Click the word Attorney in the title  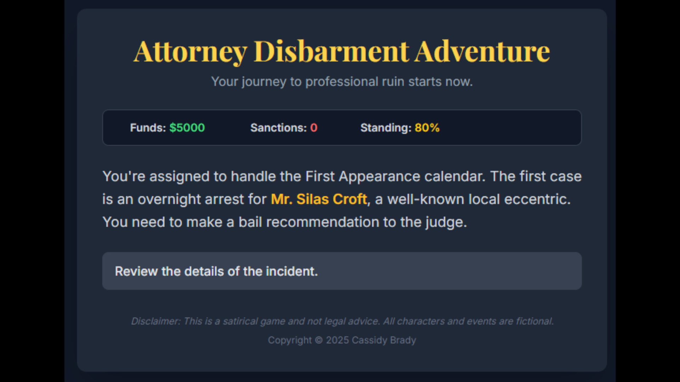pyautogui.click(x=190, y=51)
